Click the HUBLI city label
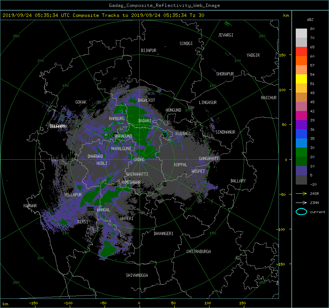The height and width of the screenshot is (308, 329). click(x=102, y=163)
